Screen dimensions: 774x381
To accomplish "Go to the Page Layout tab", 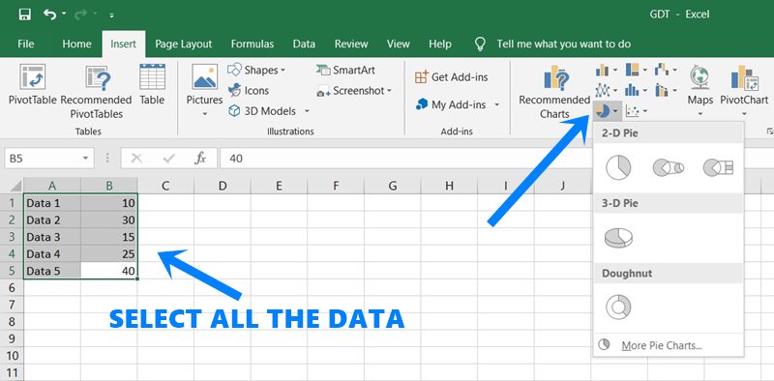I will click(x=183, y=44).
